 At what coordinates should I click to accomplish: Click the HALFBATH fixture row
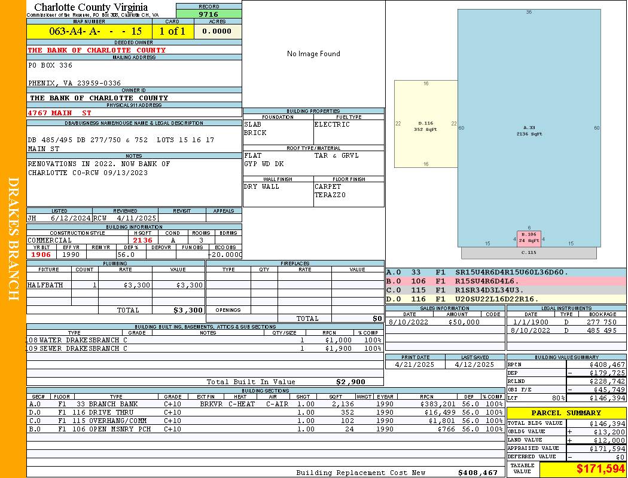point(115,285)
